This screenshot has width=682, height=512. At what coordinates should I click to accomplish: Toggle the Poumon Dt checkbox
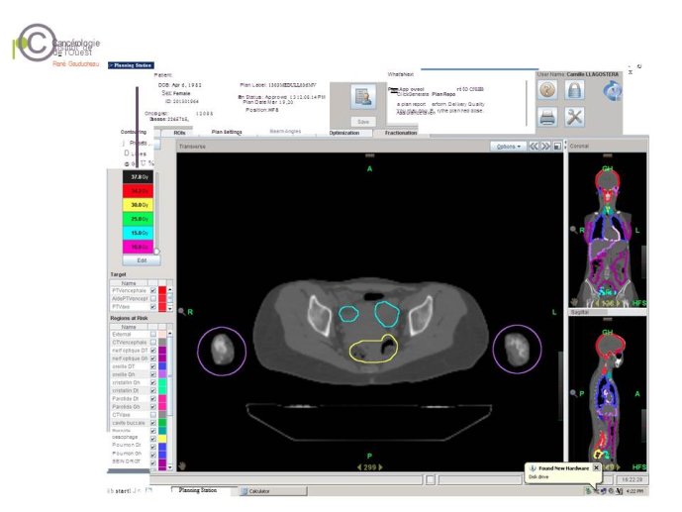(153, 447)
